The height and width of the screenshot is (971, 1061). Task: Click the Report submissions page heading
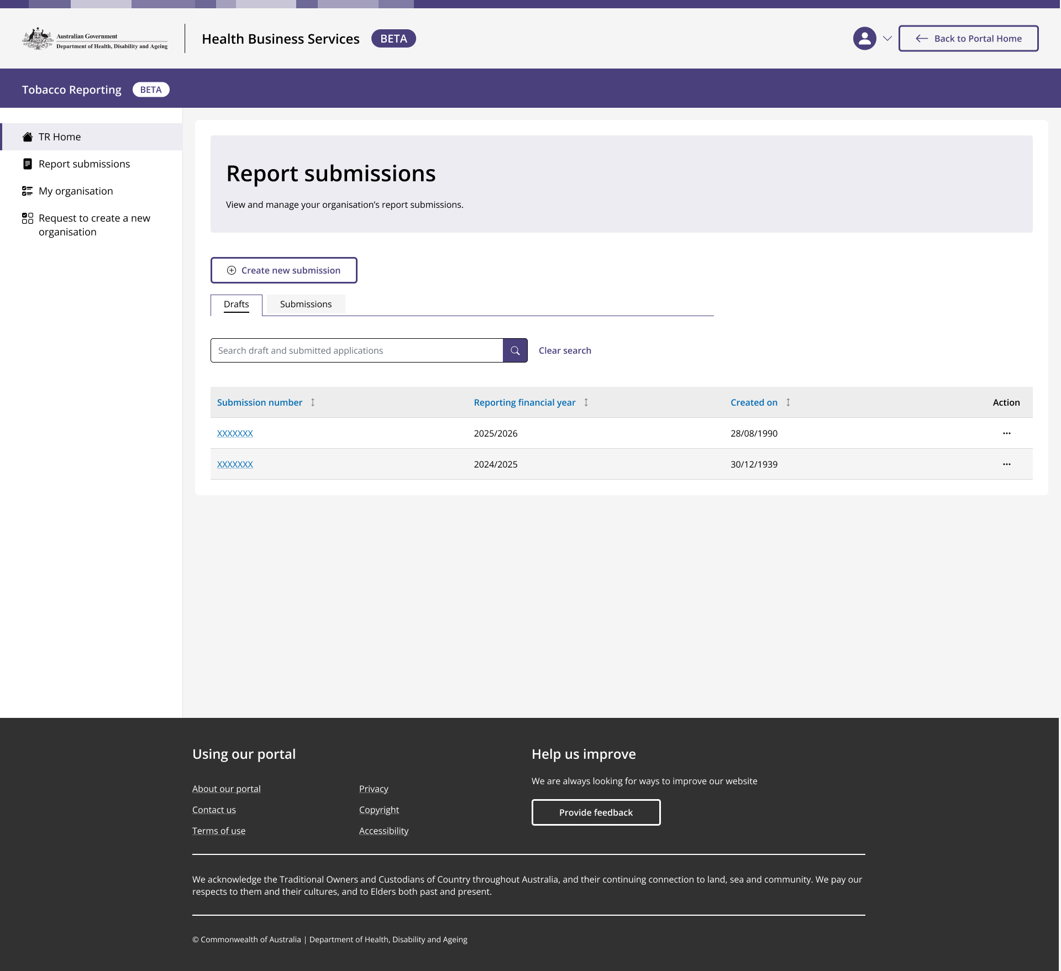pyautogui.click(x=330, y=174)
